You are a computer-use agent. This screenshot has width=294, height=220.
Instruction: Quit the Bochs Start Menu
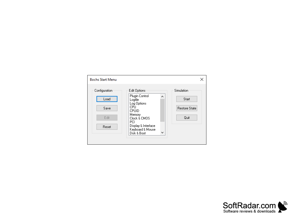pyautogui.click(x=187, y=117)
